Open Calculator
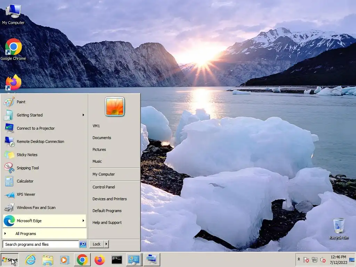The height and width of the screenshot is (267, 356). click(44, 181)
